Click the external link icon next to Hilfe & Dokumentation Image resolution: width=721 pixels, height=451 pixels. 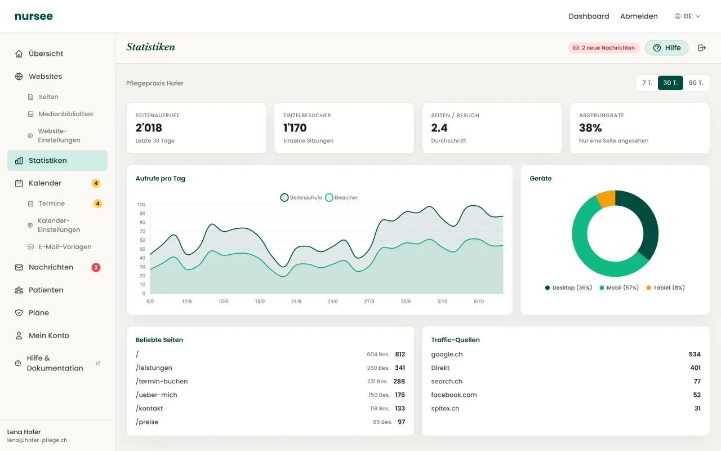coord(98,363)
